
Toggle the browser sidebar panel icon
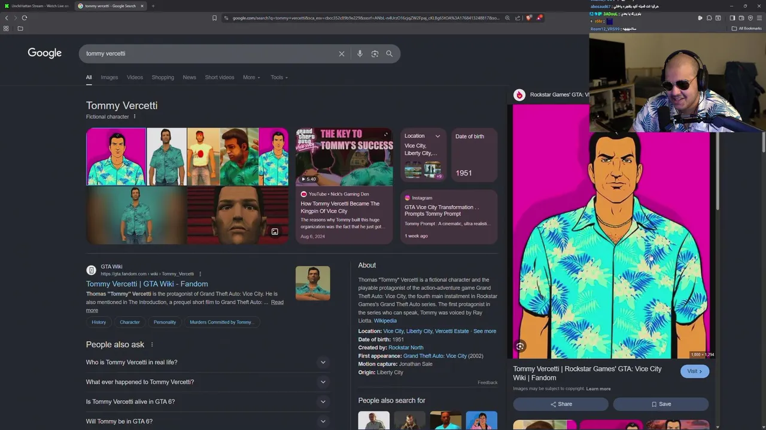click(732, 18)
